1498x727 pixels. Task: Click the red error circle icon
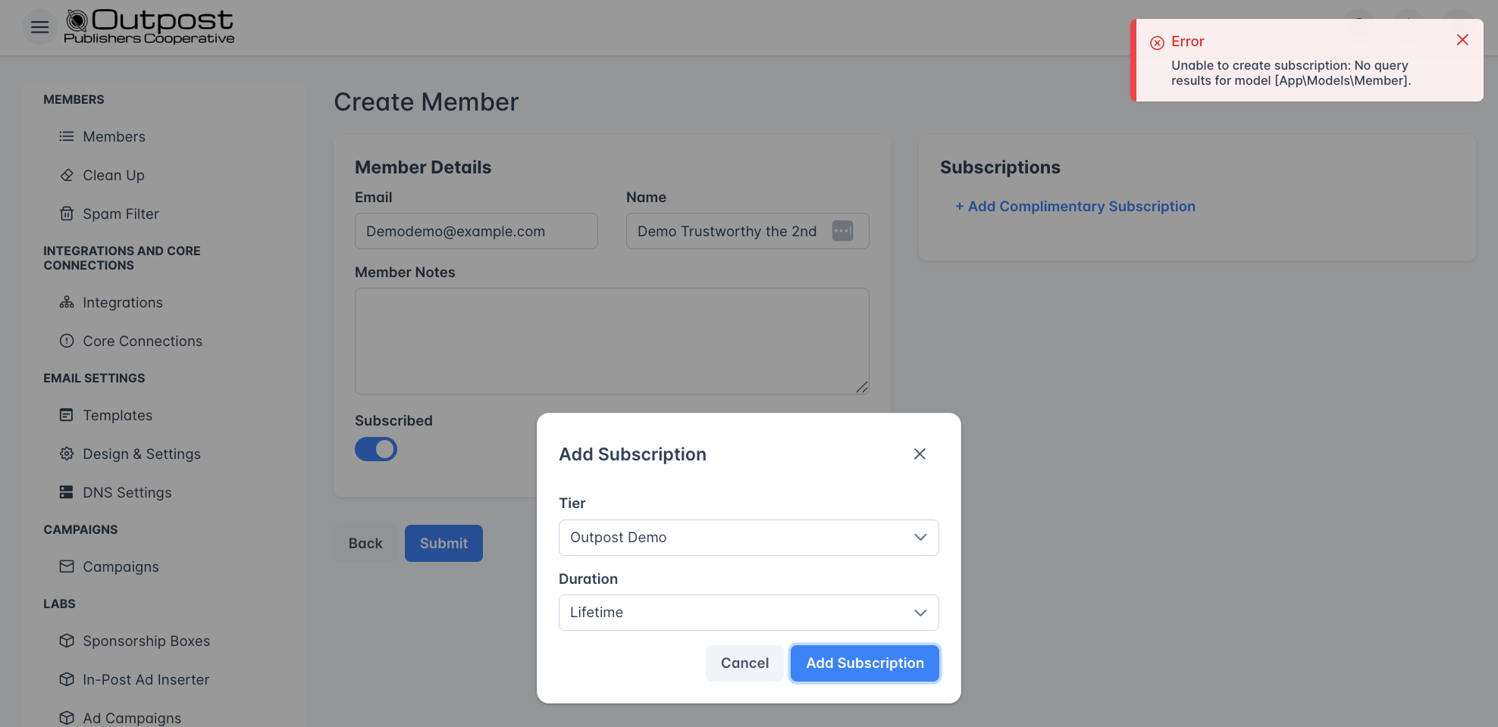[1157, 42]
